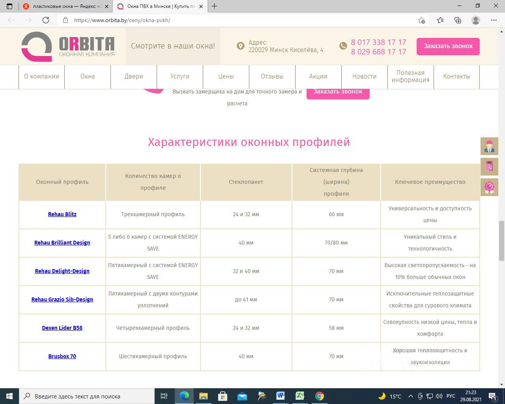The width and height of the screenshot is (505, 404).
Task: Click the consultant icon in right sidebar
Action: click(x=489, y=146)
